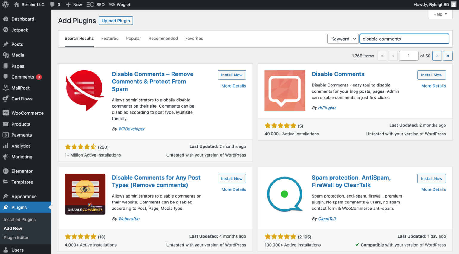Click the Users icon in sidebar

6,250
